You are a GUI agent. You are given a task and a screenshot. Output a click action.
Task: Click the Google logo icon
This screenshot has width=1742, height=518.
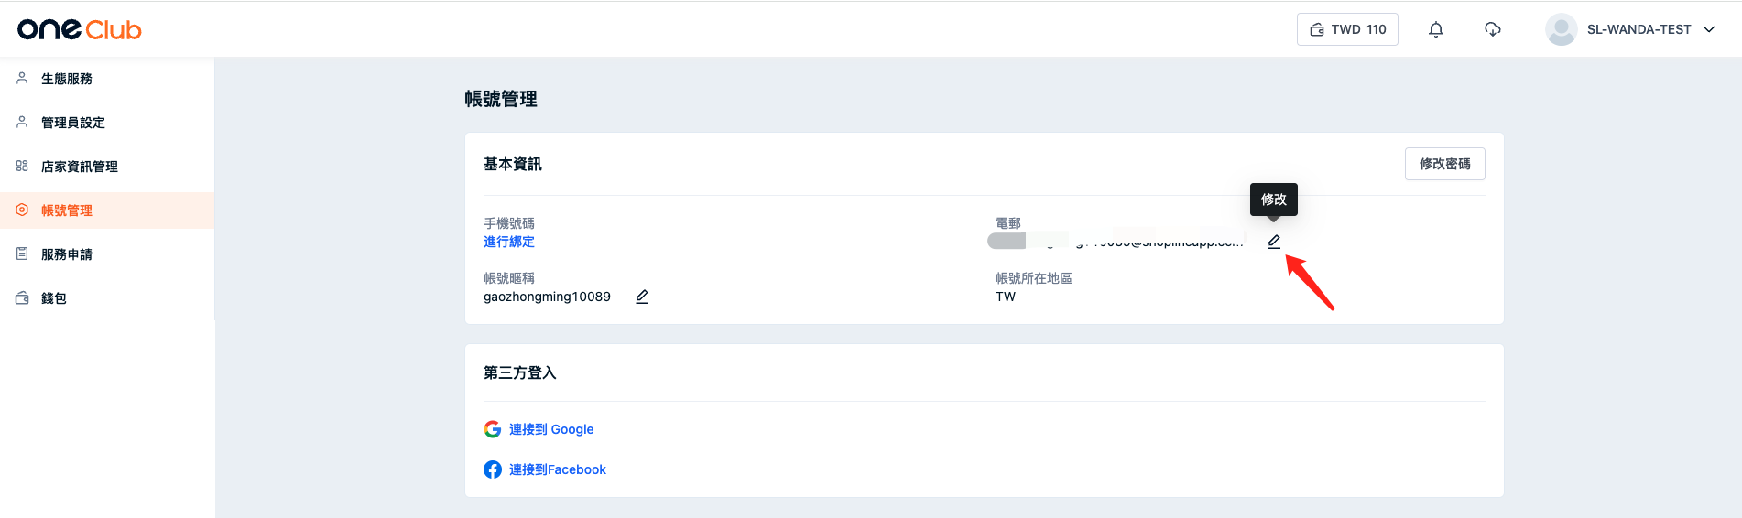click(x=493, y=429)
